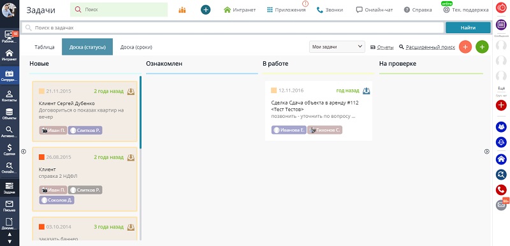
Task: Click the green plus add-task button
Action: tap(482, 47)
